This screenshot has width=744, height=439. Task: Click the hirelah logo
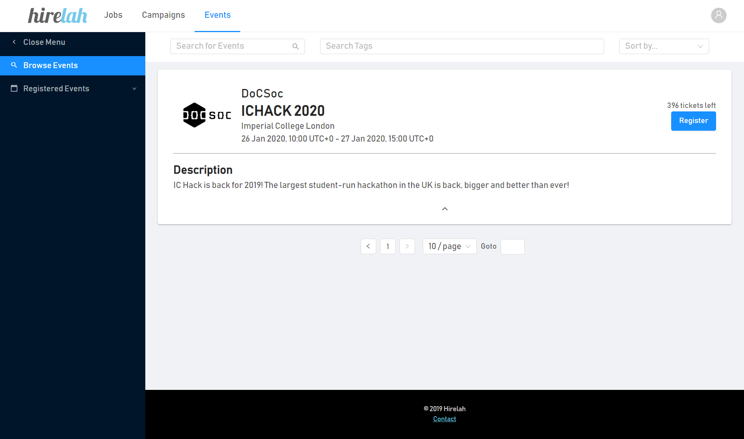point(57,15)
